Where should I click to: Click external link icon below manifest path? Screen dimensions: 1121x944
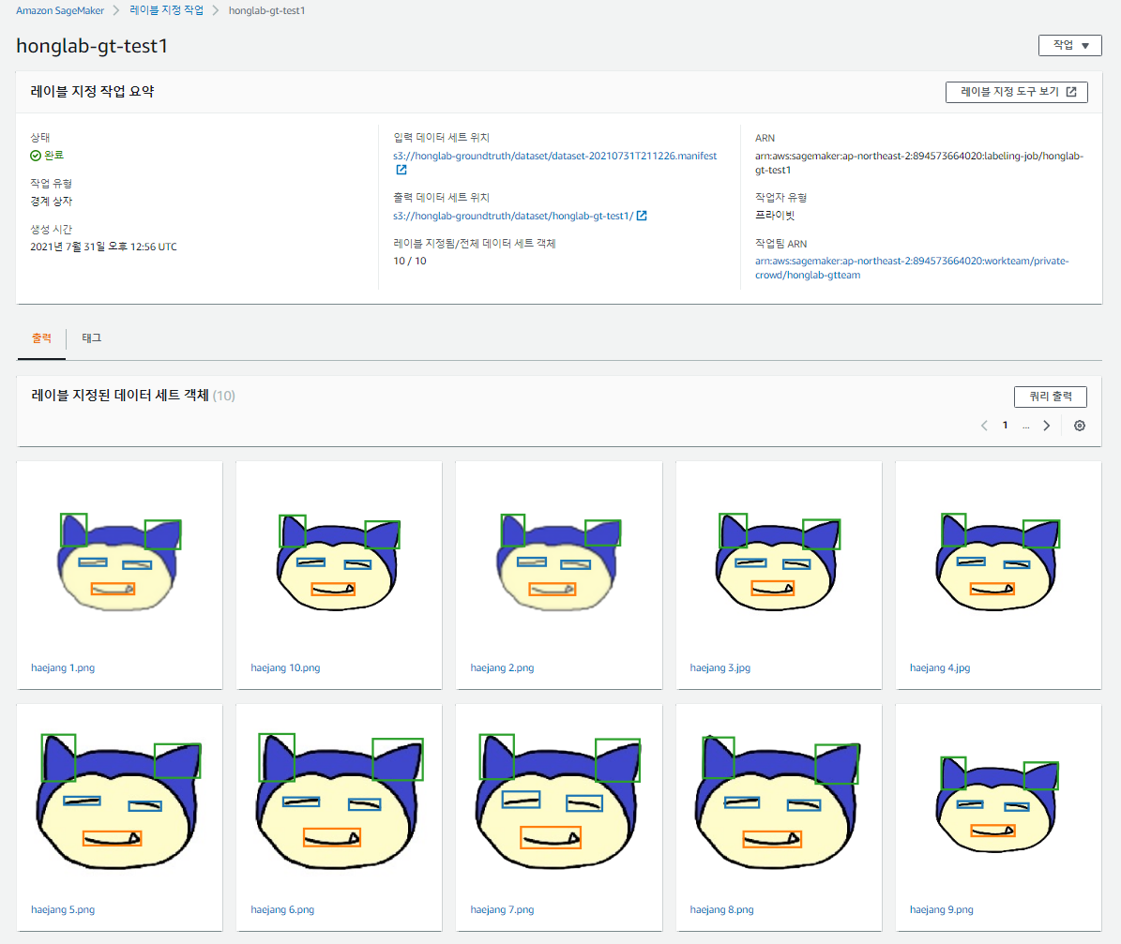[401, 170]
